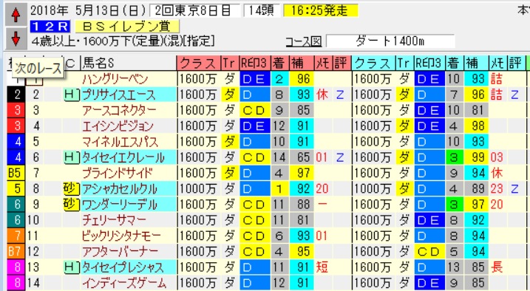Go to previous race with red up arrow
530x291 pixels.
click(x=16, y=16)
